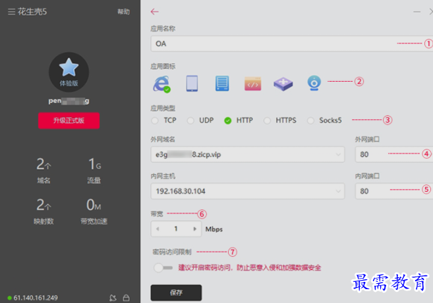Select the code window app icon
Viewport: 433px width, 303px height.
click(252, 84)
